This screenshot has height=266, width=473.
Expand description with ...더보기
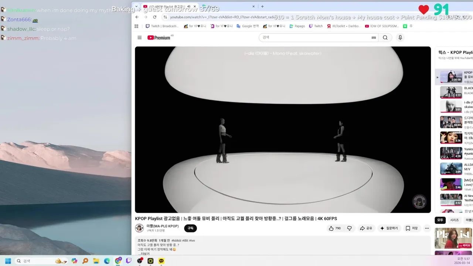click(144, 254)
